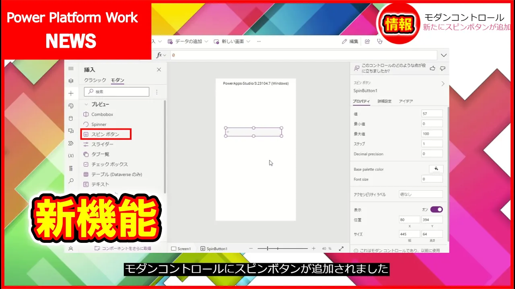Click the App checker stethoscope icon

(x=379, y=41)
